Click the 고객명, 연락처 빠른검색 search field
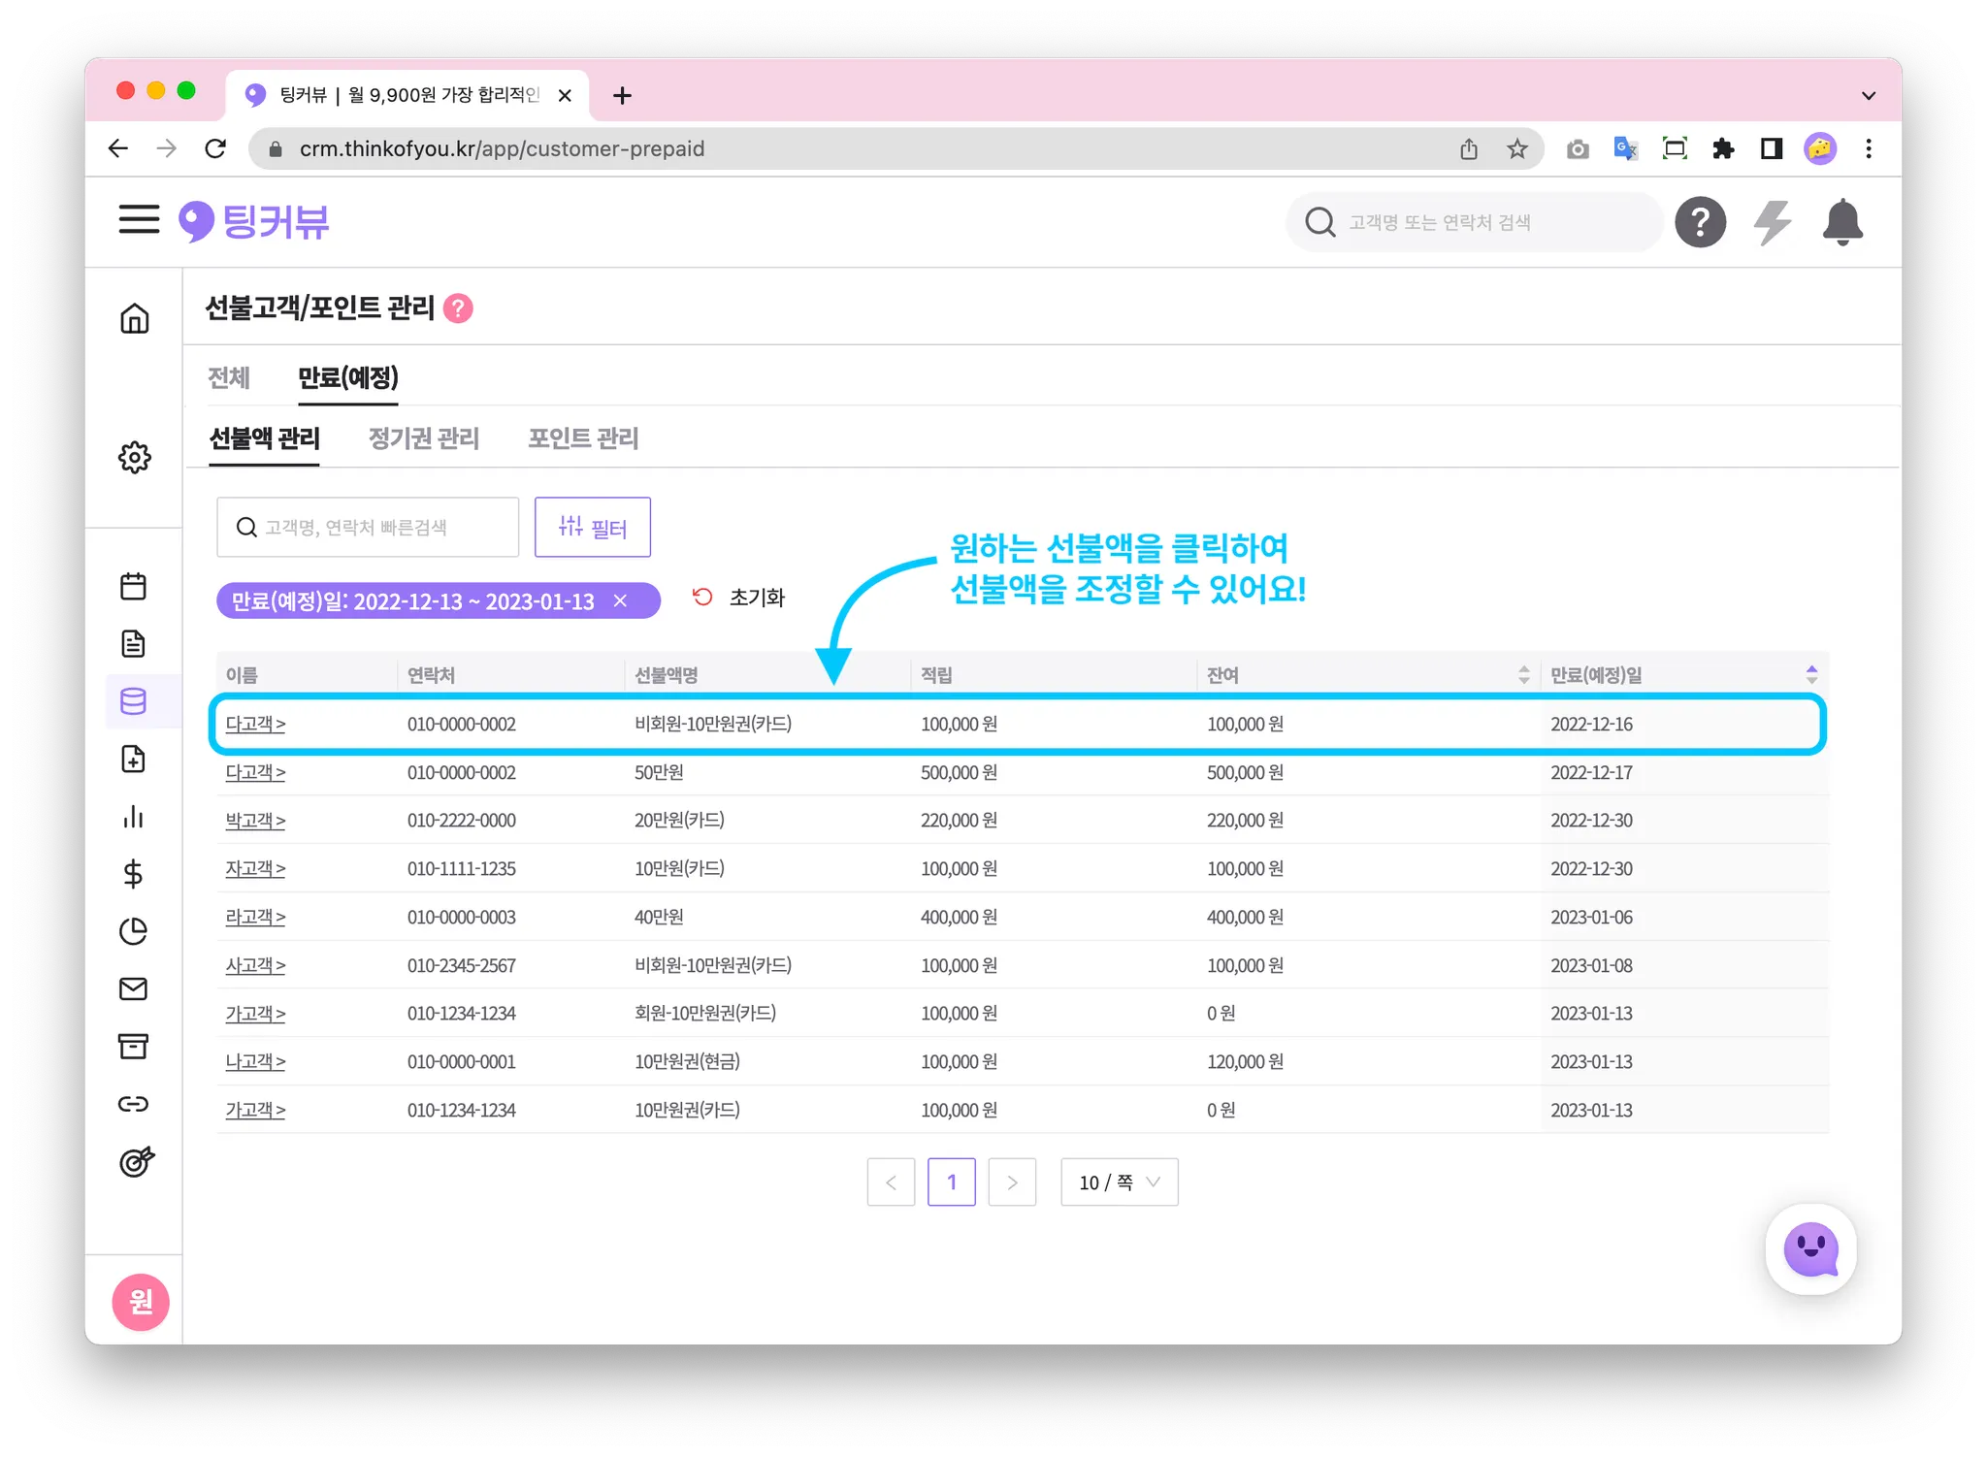Screen dimensions: 1987x1457 pos(369,528)
